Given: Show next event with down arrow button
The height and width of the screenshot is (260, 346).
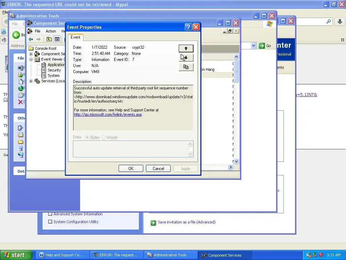Looking at the screenshot, I should point(186,58).
